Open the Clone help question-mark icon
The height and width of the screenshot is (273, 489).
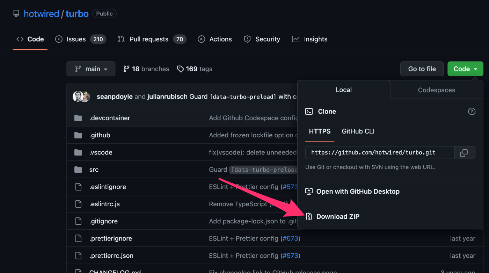click(472, 112)
